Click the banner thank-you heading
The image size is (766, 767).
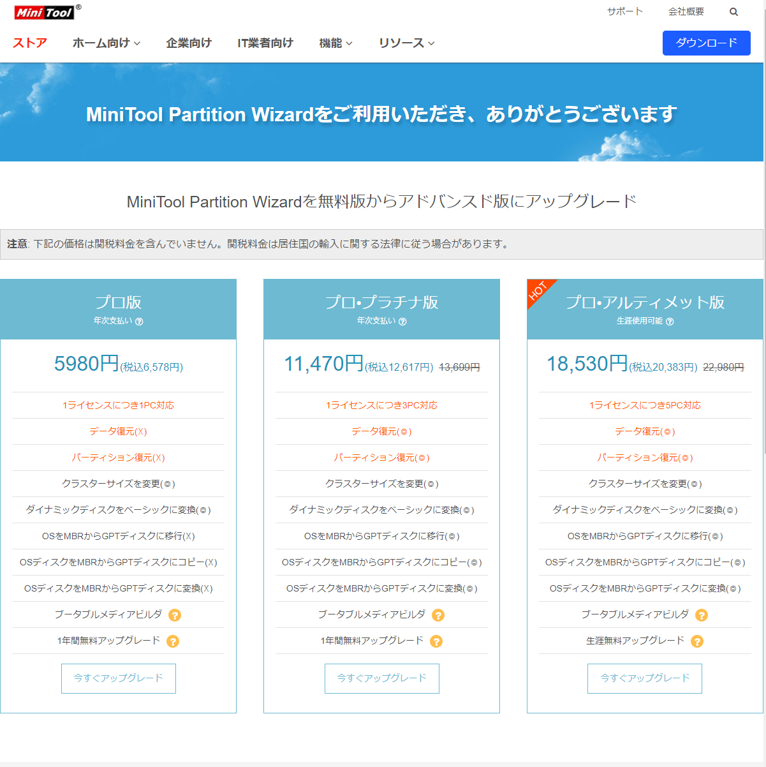coord(381,114)
